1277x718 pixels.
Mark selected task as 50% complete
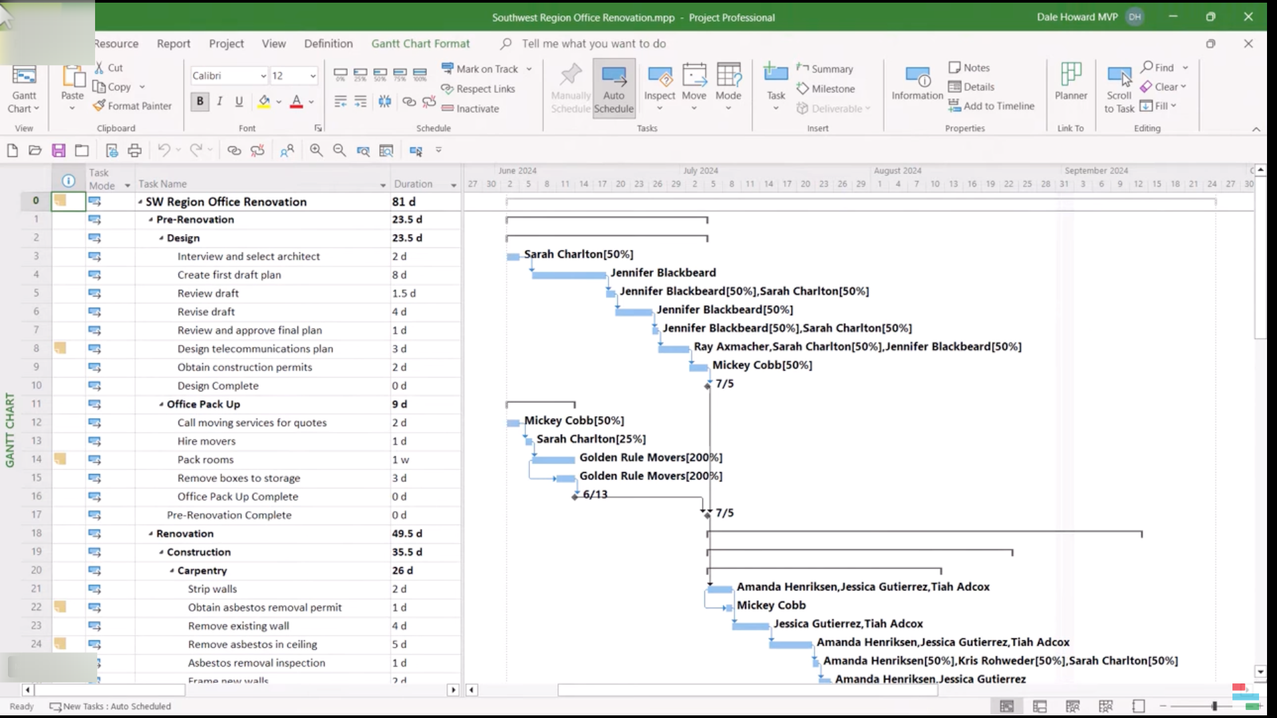(380, 73)
